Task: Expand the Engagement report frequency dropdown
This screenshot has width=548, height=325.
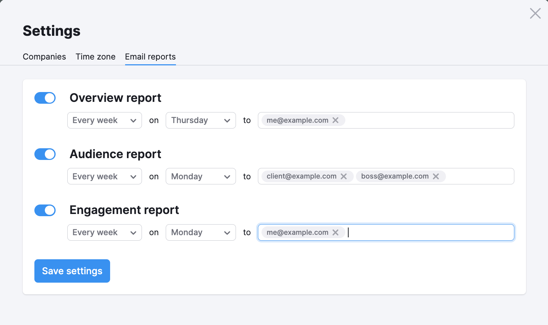Action: (x=104, y=232)
